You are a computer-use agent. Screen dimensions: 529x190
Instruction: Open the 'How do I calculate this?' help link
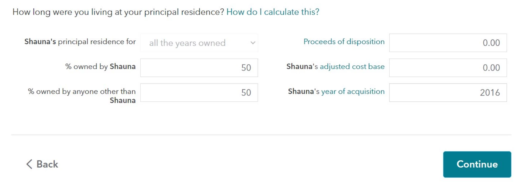click(x=273, y=12)
